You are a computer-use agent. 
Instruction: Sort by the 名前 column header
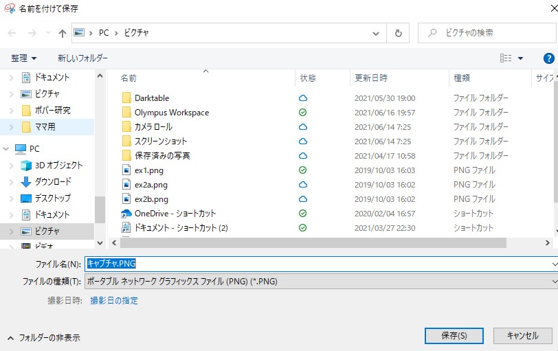pyautogui.click(x=128, y=78)
